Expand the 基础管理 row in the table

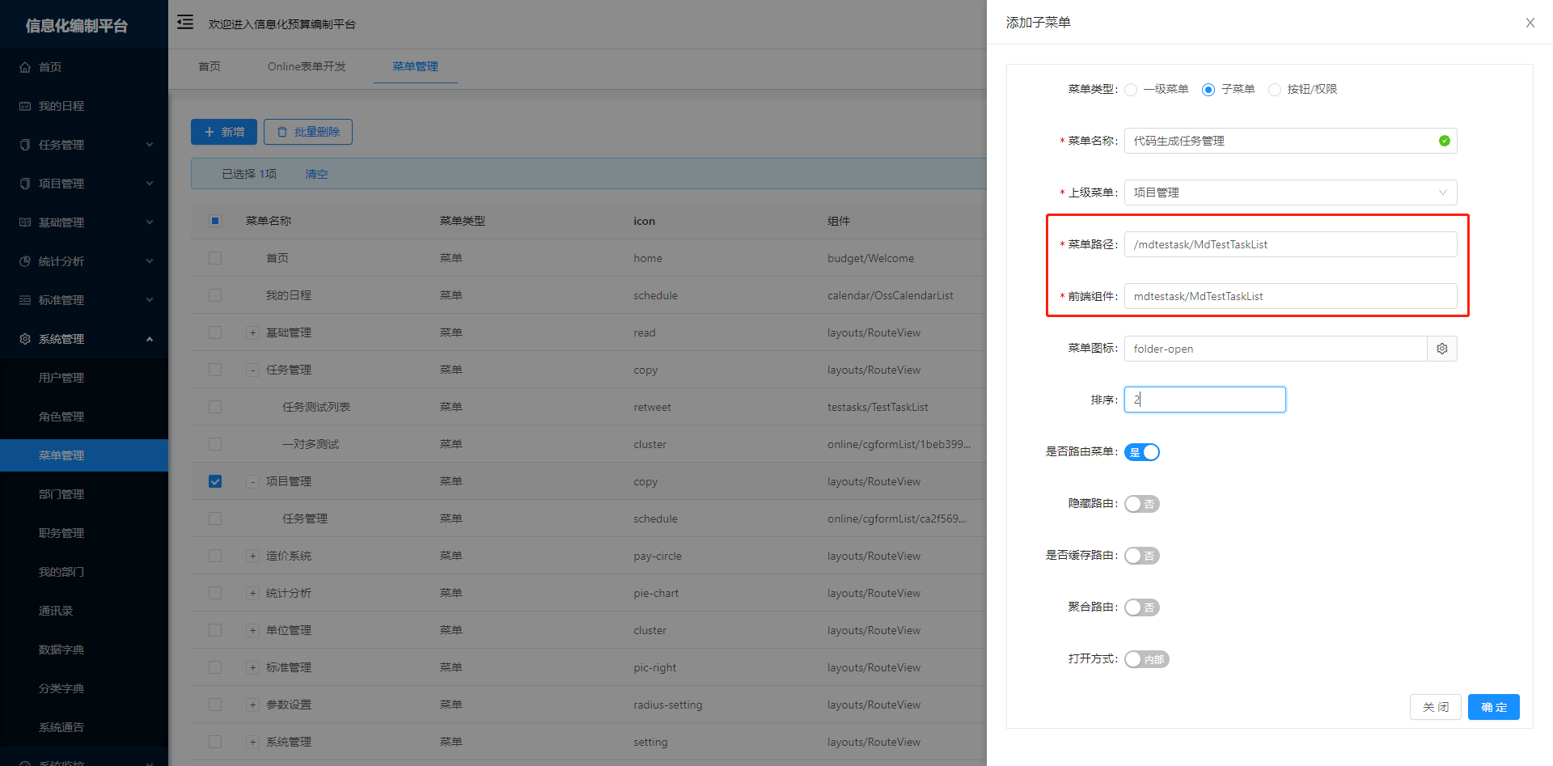[x=253, y=332]
